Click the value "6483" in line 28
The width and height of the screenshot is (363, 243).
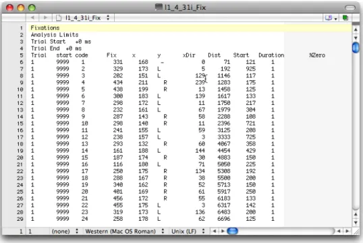[224, 212]
